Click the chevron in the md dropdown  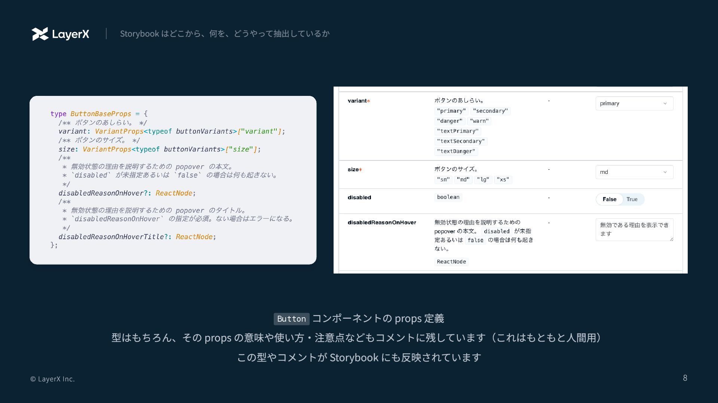(x=665, y=172)
